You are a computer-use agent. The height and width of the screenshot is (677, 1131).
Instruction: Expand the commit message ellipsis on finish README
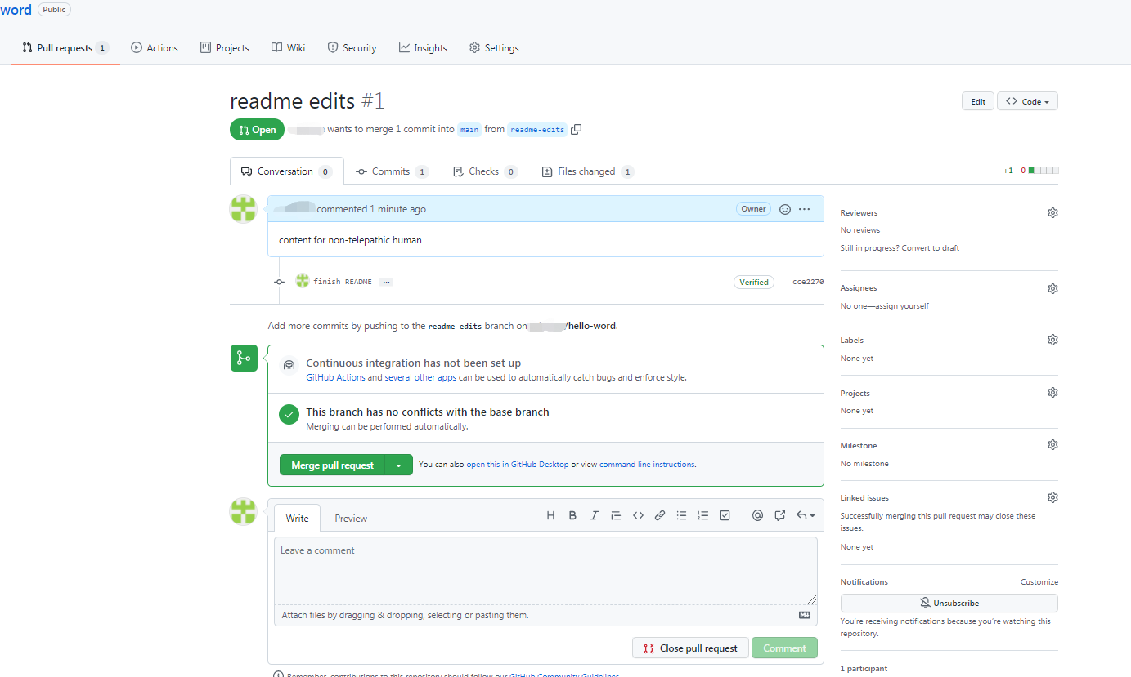pyautogui.click(x=385, y=281)
